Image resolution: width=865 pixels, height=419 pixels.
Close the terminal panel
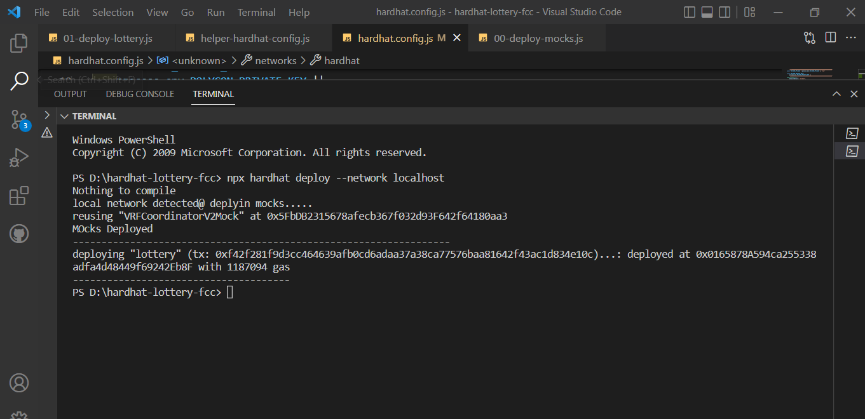click(x=854, y=94)
